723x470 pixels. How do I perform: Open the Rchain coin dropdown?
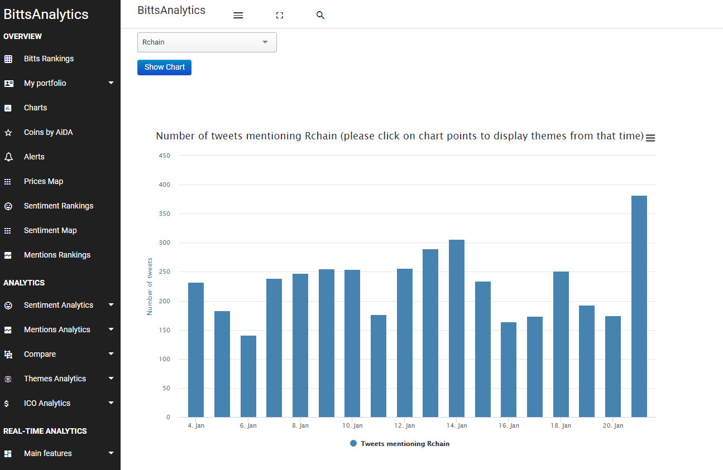coord(207,42)
